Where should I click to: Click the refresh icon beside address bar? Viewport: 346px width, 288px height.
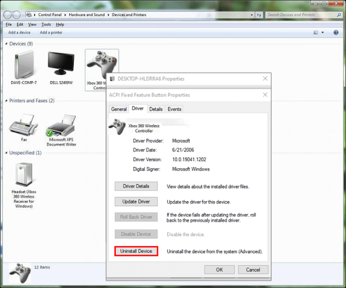[x=259, y=15]
